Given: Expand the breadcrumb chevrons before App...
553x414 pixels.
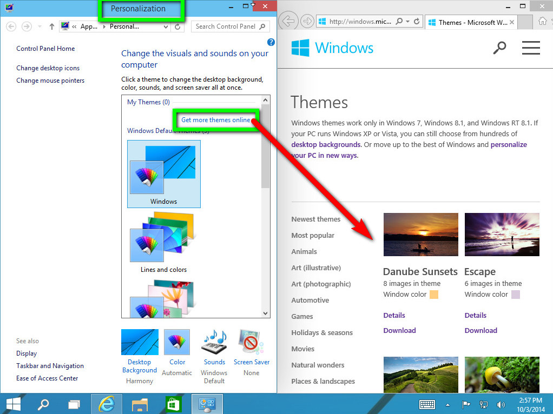Looking at the screenshot, I should pyautogui.click(x=74, y=26).
